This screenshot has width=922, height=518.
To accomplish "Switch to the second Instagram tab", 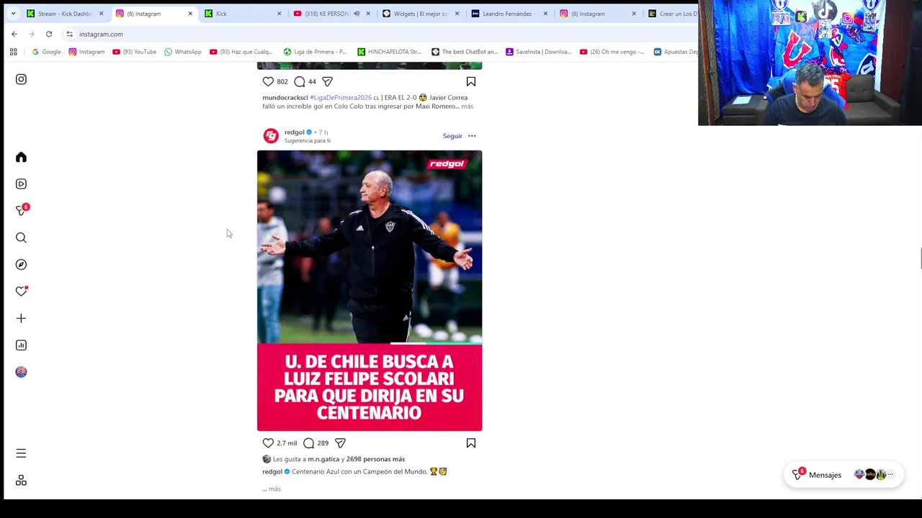I will [x=596, y=14].
